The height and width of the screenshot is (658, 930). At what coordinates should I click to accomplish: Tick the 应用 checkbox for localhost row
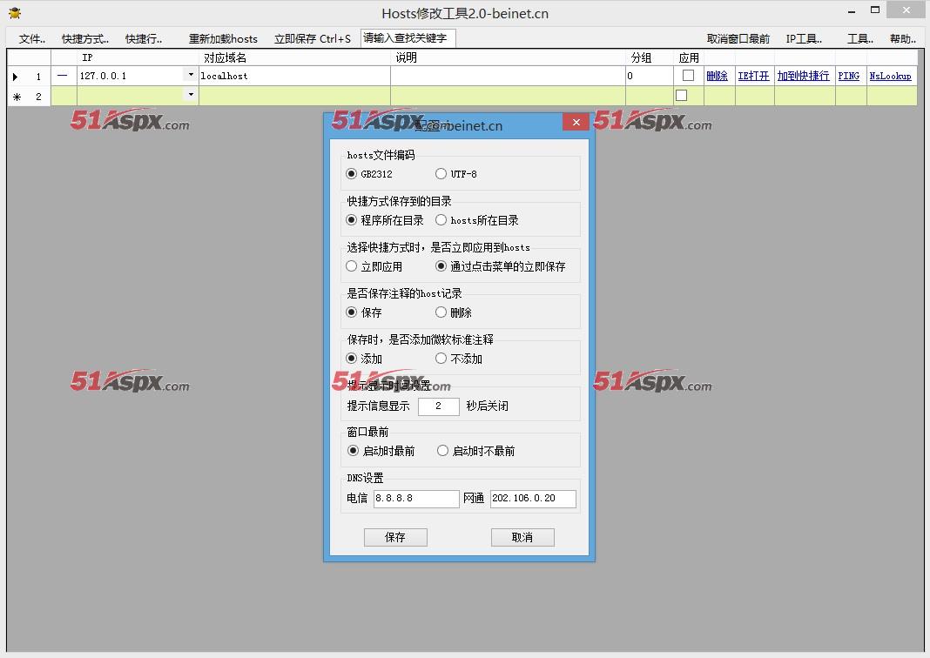click(688, 76)
